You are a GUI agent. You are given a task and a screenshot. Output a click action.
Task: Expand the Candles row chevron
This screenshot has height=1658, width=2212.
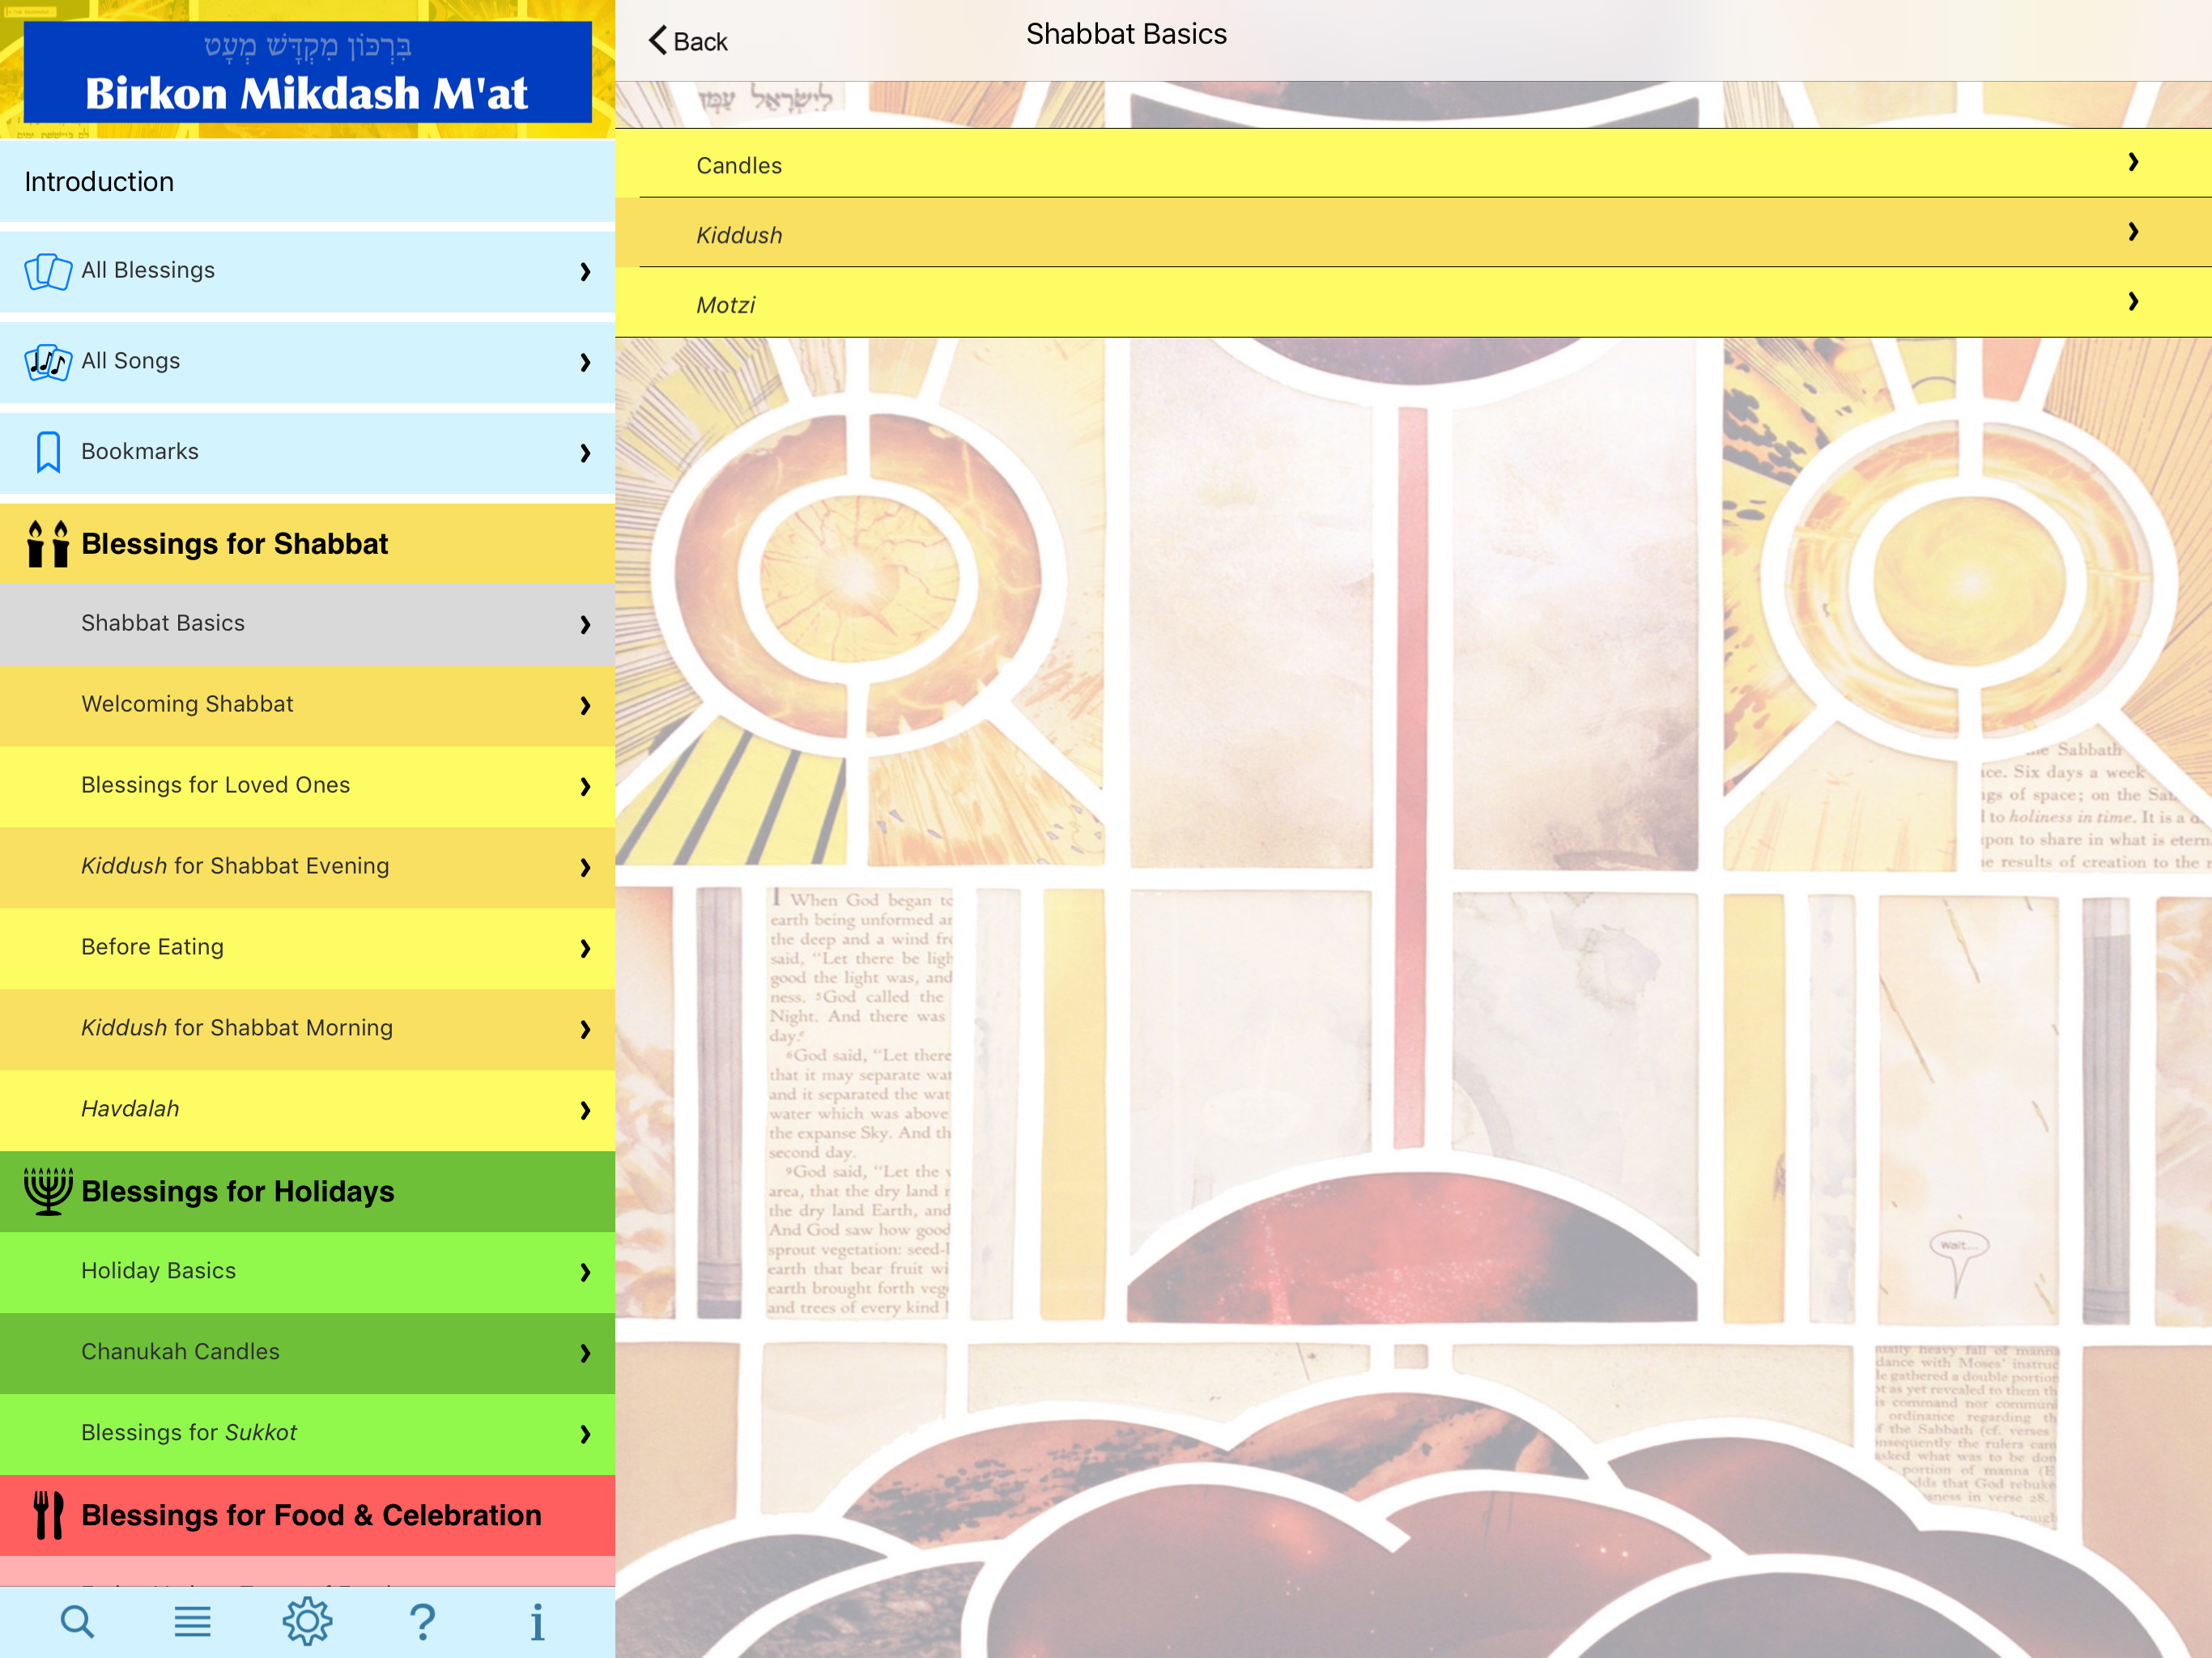click(2133, 162)
